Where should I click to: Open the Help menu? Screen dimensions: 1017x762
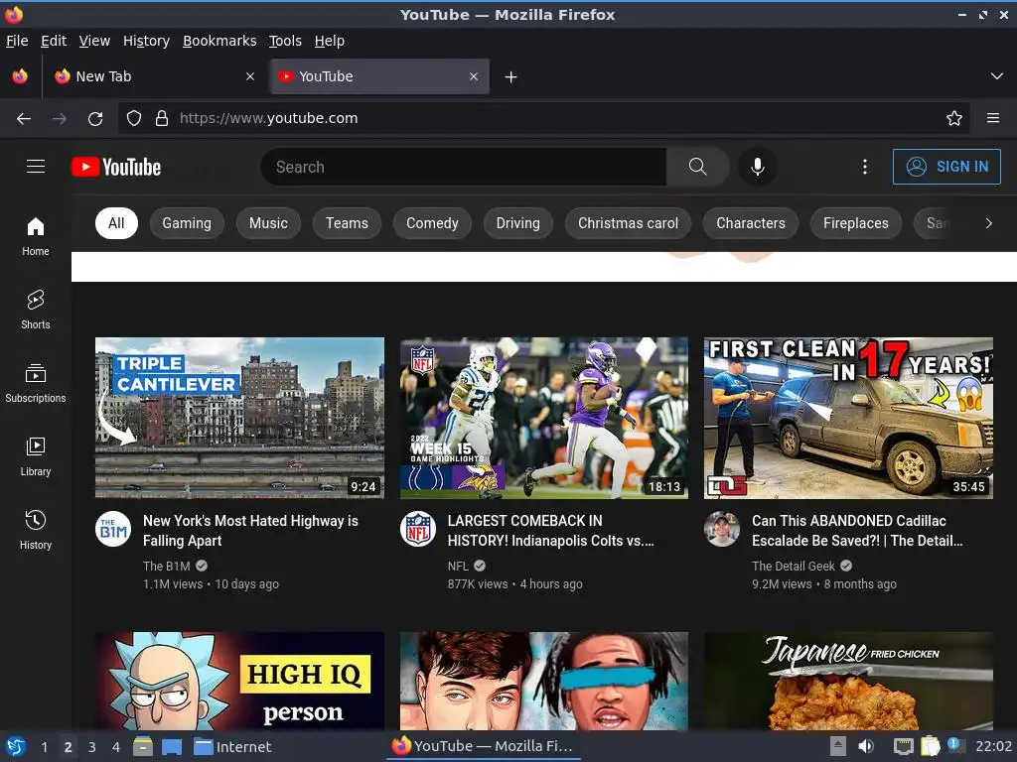click(x=330, y=41)
